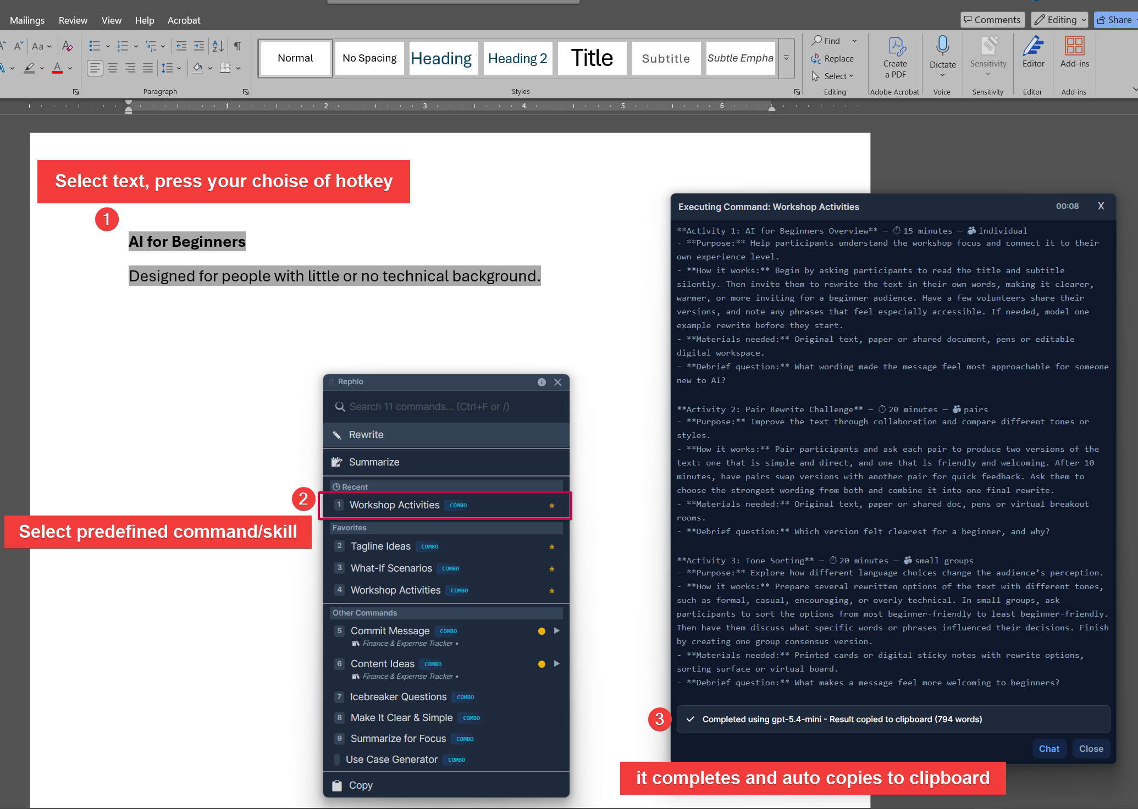Select the Rewrite command
Image resolution: width=1138 pixels, height=809 pixels.
pos(446,435)
